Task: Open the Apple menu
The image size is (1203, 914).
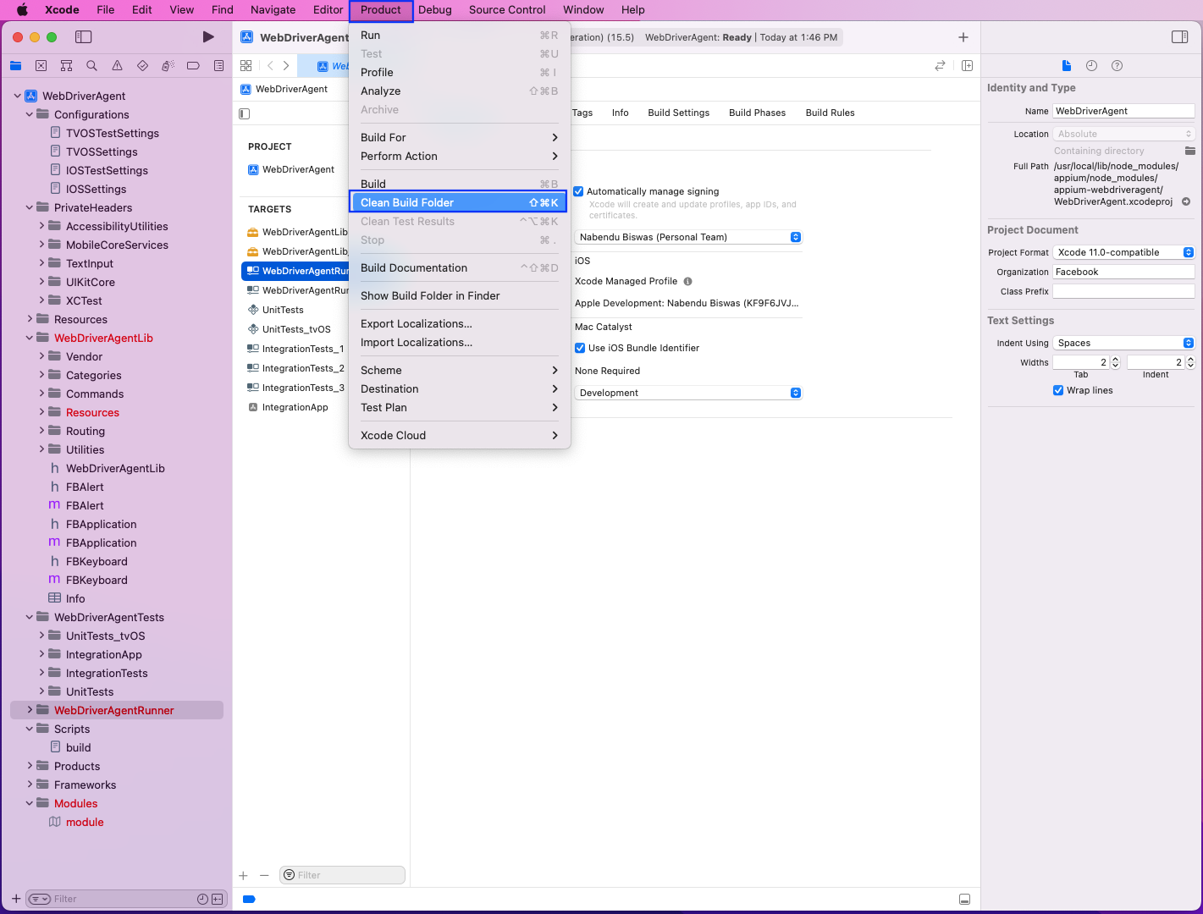Action: point(22,10)
